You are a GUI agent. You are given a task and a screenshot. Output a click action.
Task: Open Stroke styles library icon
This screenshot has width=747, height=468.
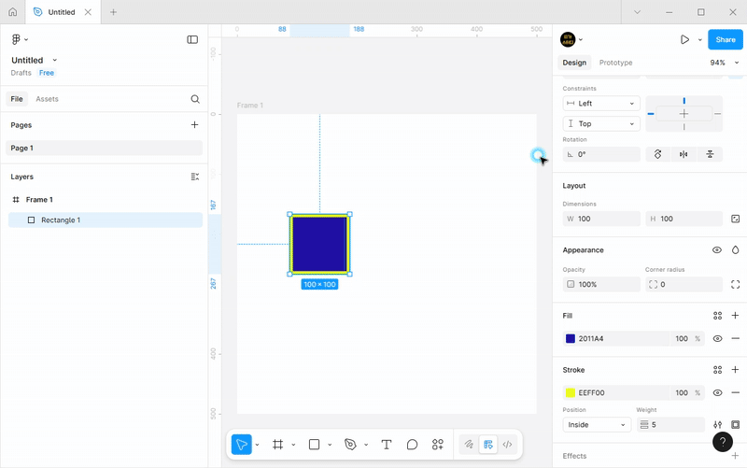(717, 370)
